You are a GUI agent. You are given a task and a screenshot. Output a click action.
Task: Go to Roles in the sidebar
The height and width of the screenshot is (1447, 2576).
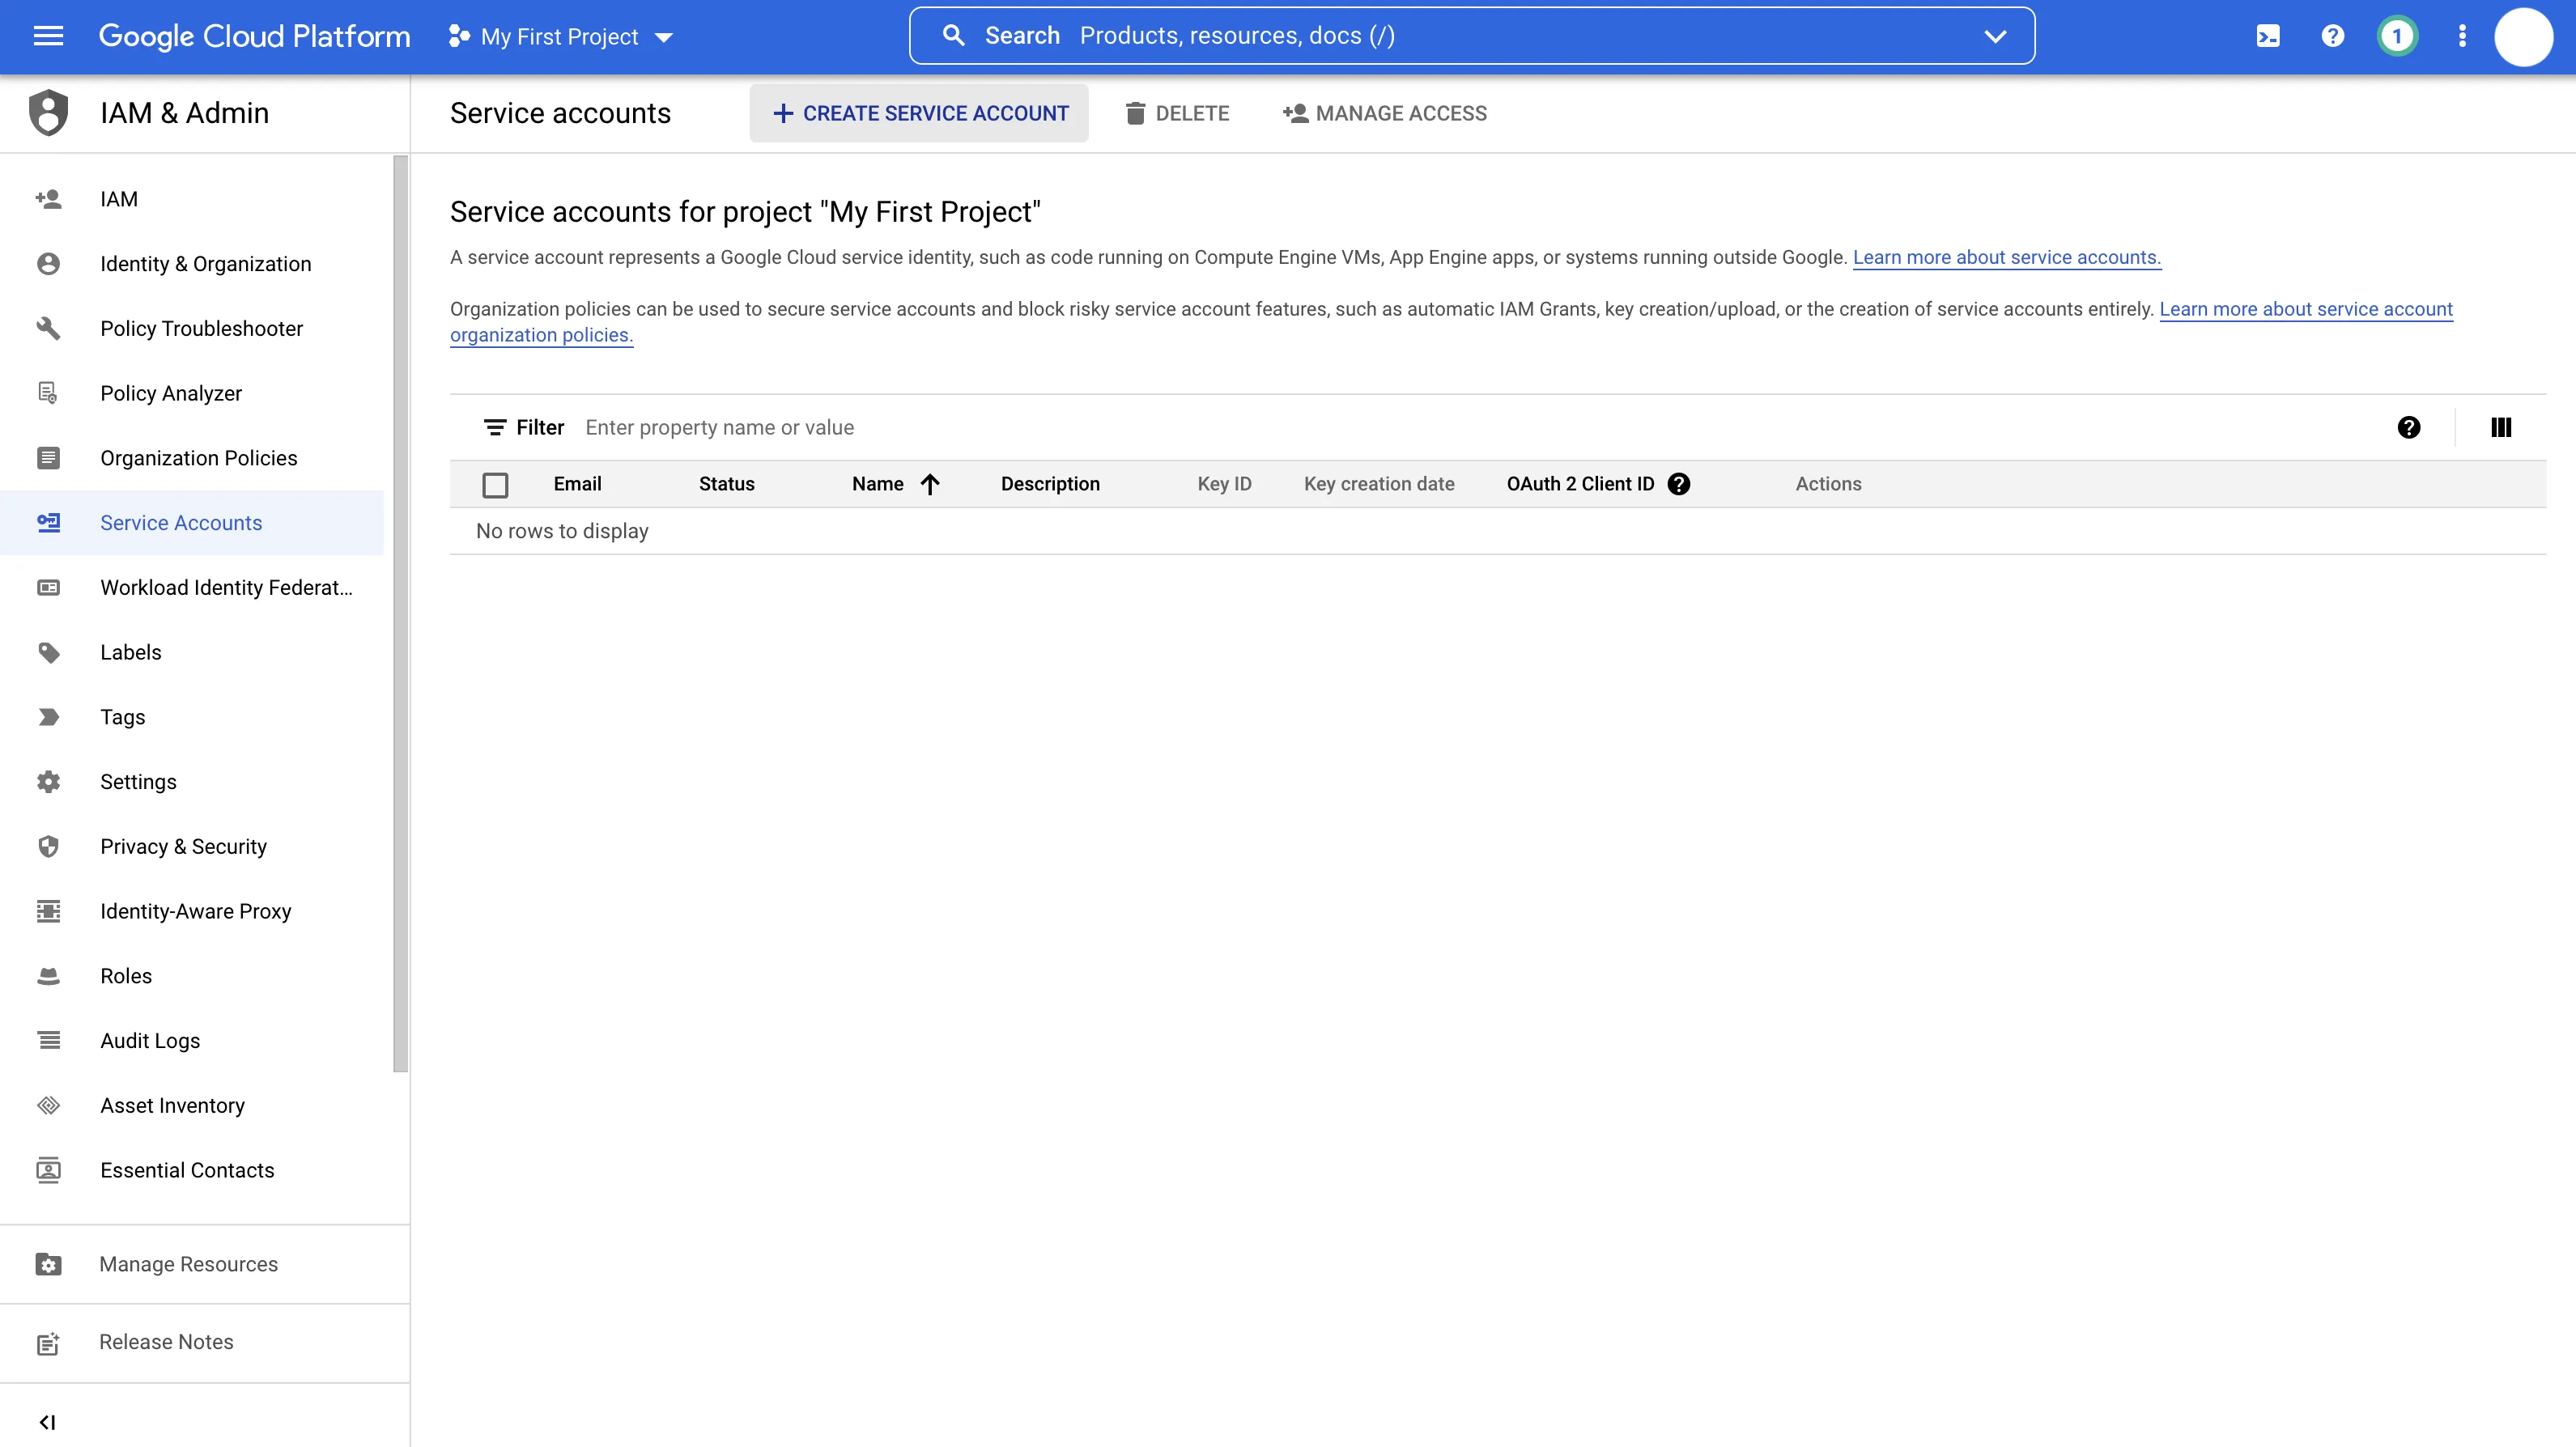pyautogui.click(x=126, y=975)
